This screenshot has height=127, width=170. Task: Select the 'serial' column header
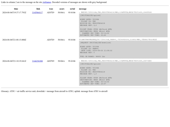click(72, 9)
